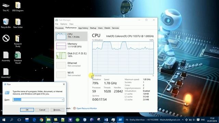Open New folder on desktop
The width and height of the screenshot is (219, 123).
18,24
